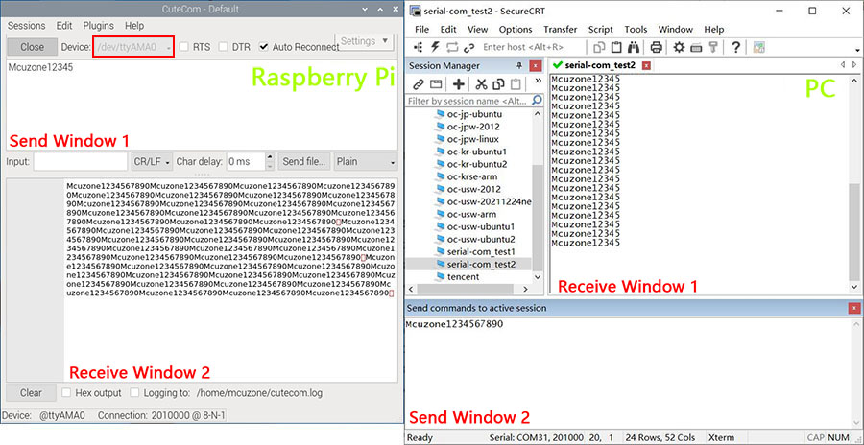Image resolution: width=864 pixels, height=445 pixels.
Task: Click the Print icon in SecureCRT toolbar
Action: click(657, 47)
